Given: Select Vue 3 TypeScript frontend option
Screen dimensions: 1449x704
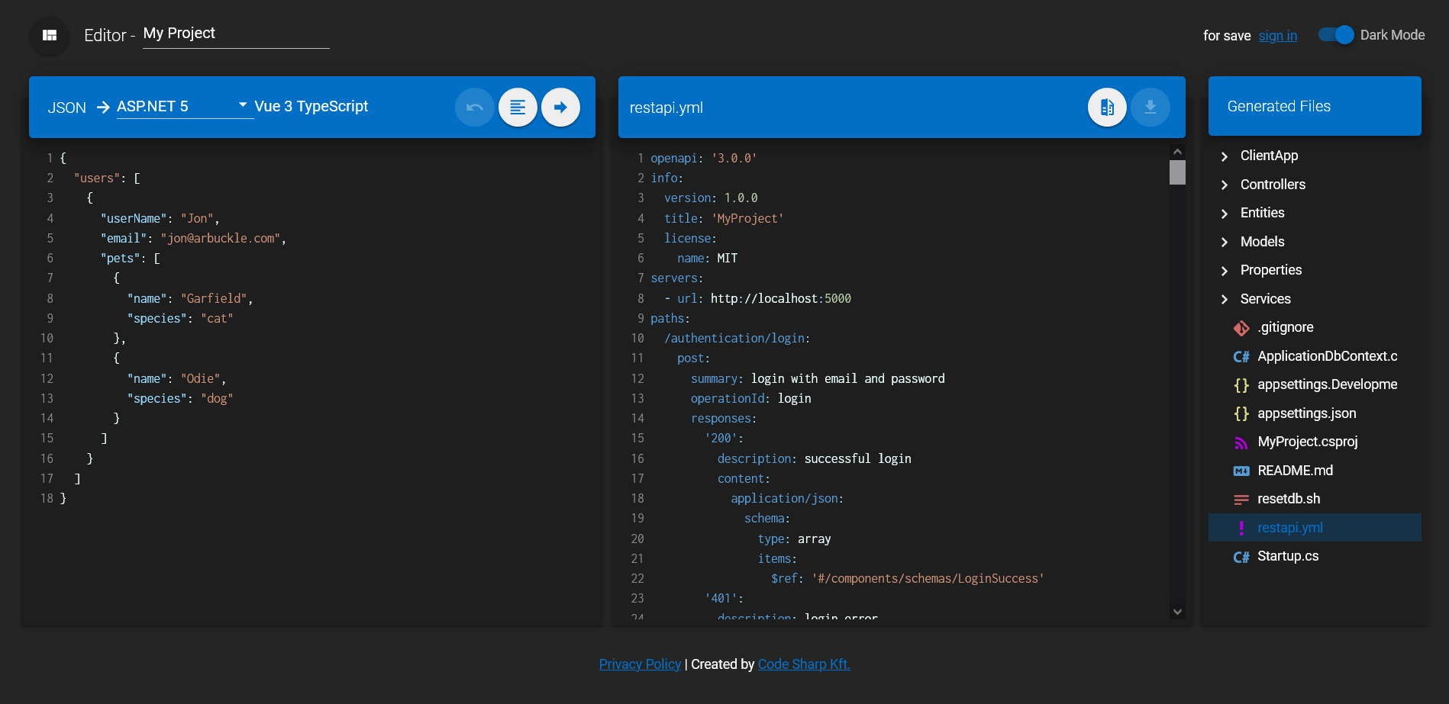Looking at the screenshot, I should coord(311,107).
